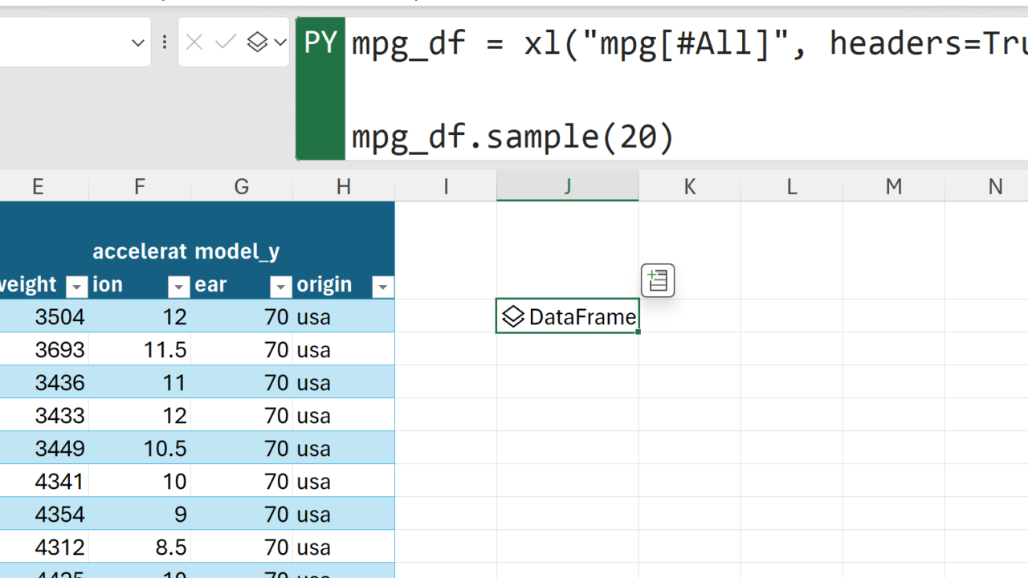Select the weight cell 3504
The image size is (1028, 578).
click(x=44, y=316)
